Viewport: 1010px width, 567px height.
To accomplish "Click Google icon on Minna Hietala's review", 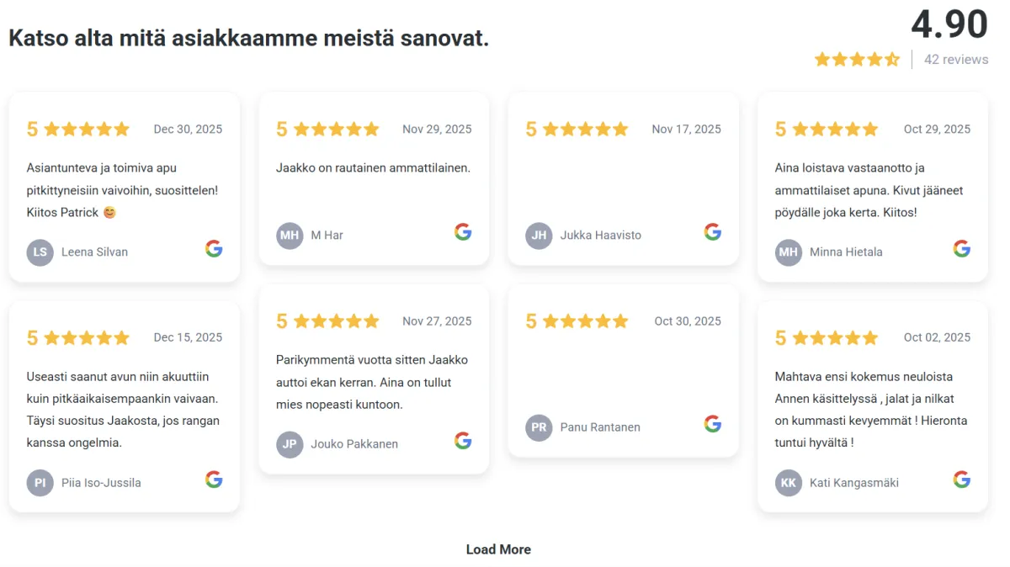I will click(962, 248).
